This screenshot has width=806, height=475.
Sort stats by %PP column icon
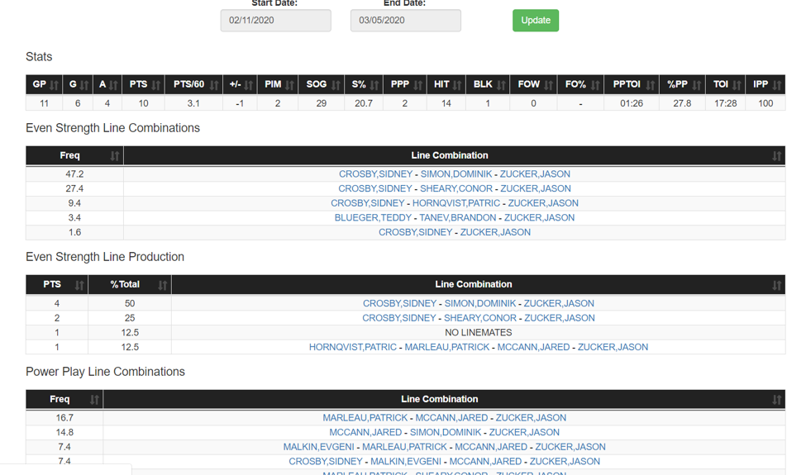(x=697, y=85)
